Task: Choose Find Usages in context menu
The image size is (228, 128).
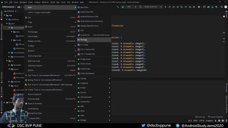Action: pos(50,32)
